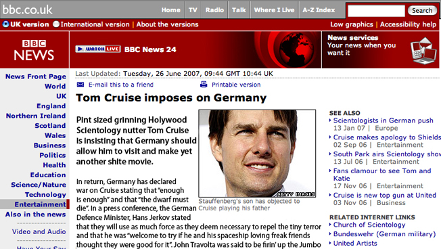Open the Home tab in top bar
The image size is (441, 249).
pos(170,10)
